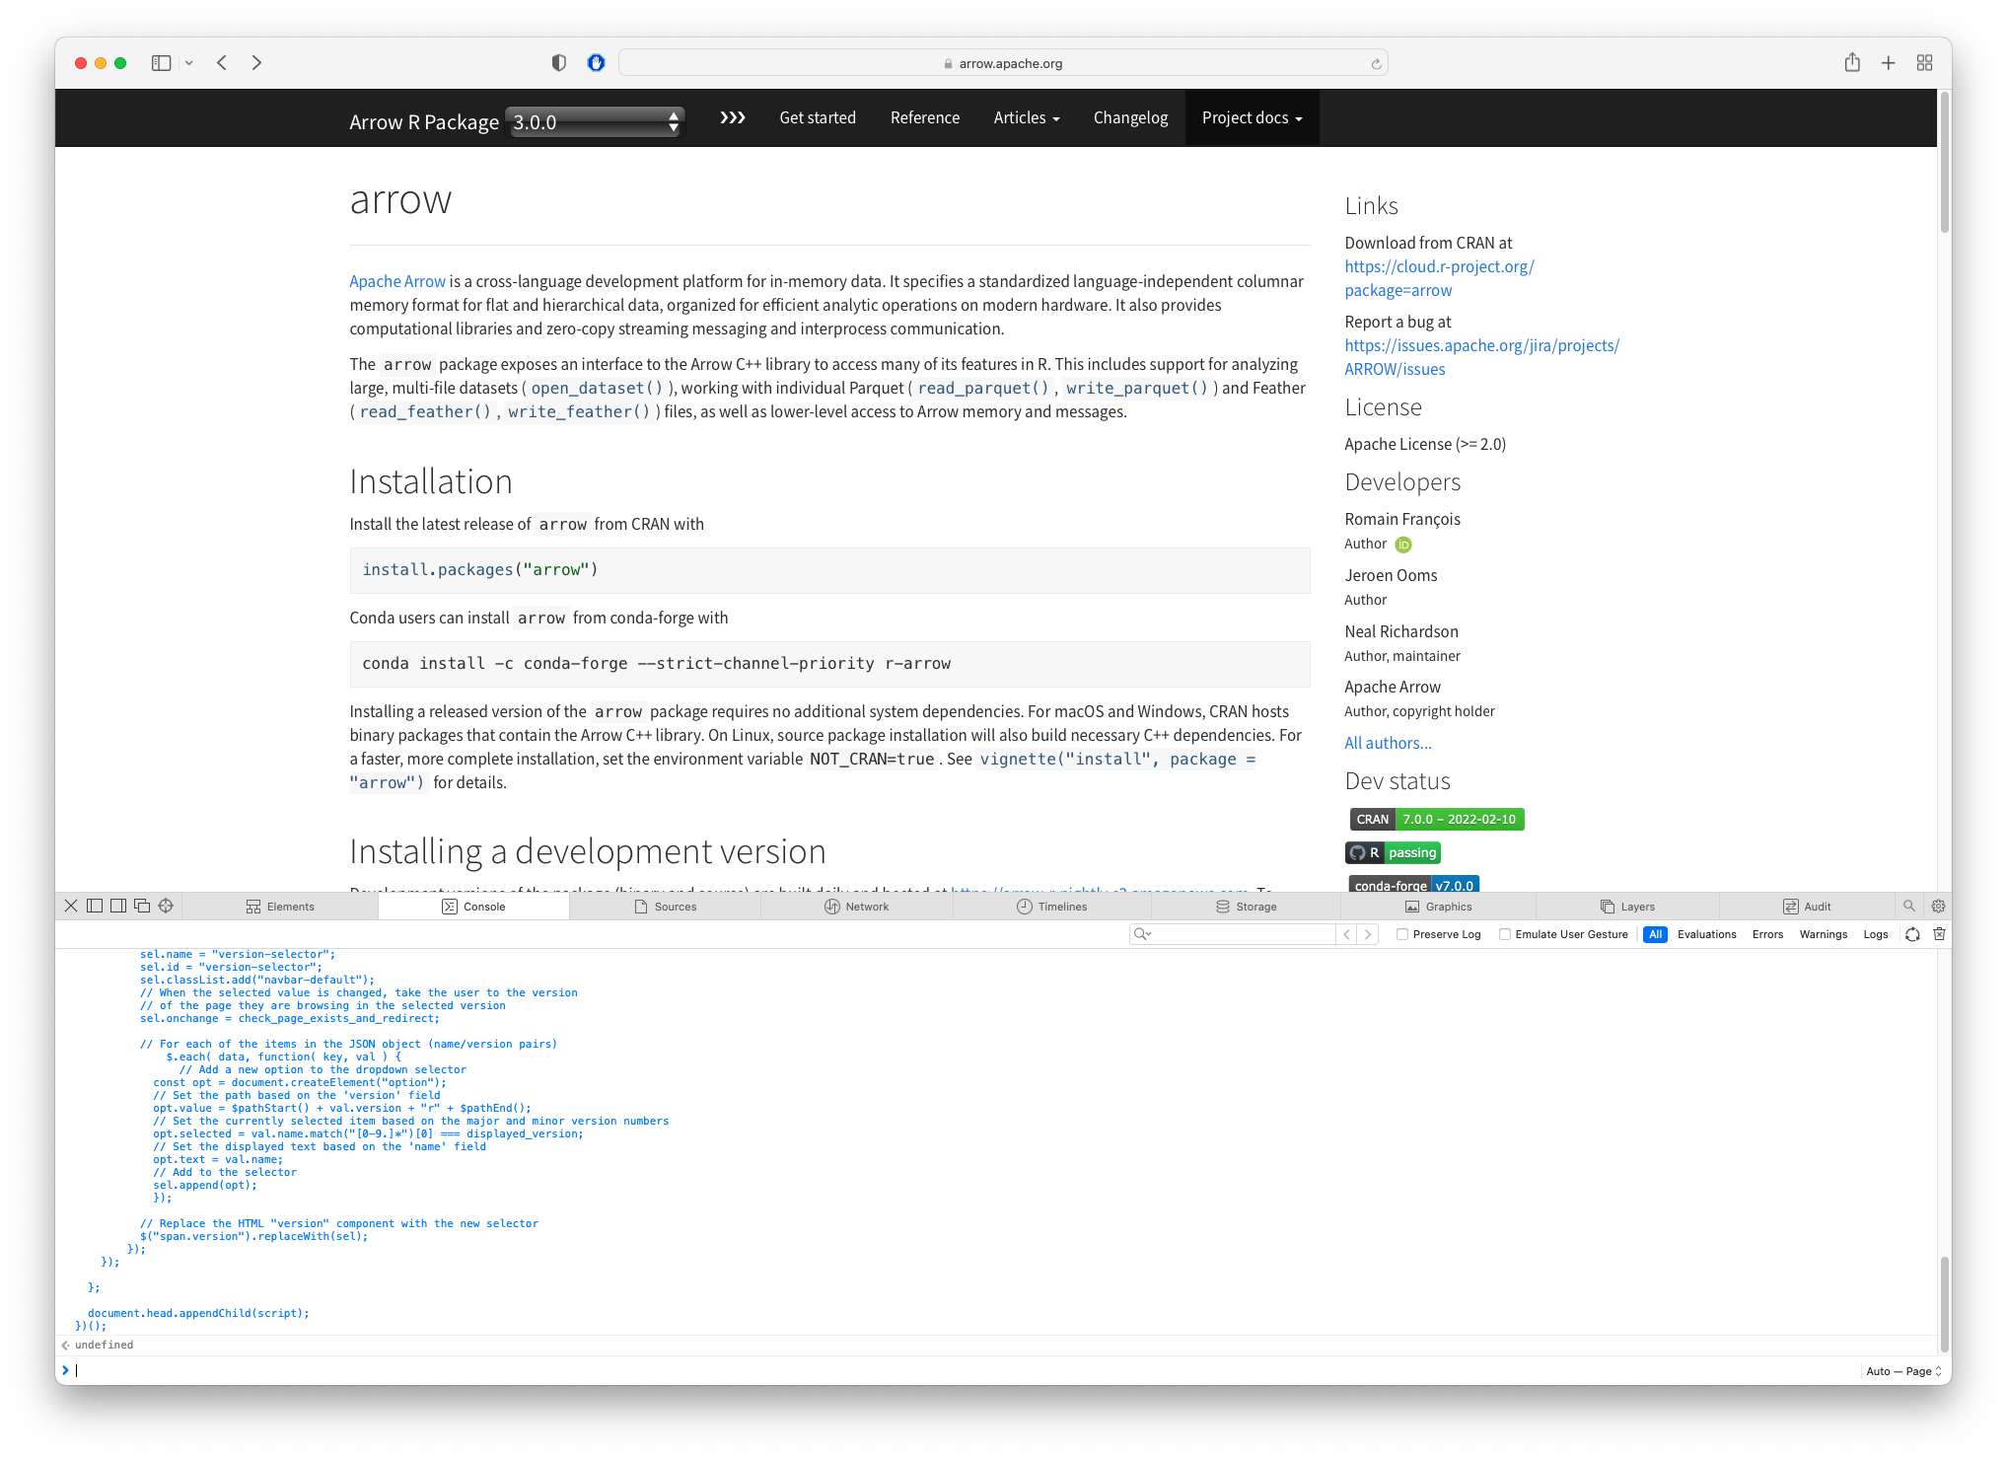Detach inspector into separate window
This screenshot has width=2007, height=1458.
(x=142, y=906)
